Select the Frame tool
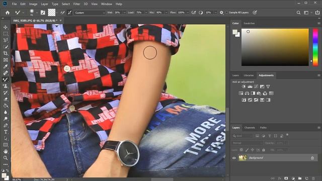This screenshot has width=322, height=181. click(6, 60)
